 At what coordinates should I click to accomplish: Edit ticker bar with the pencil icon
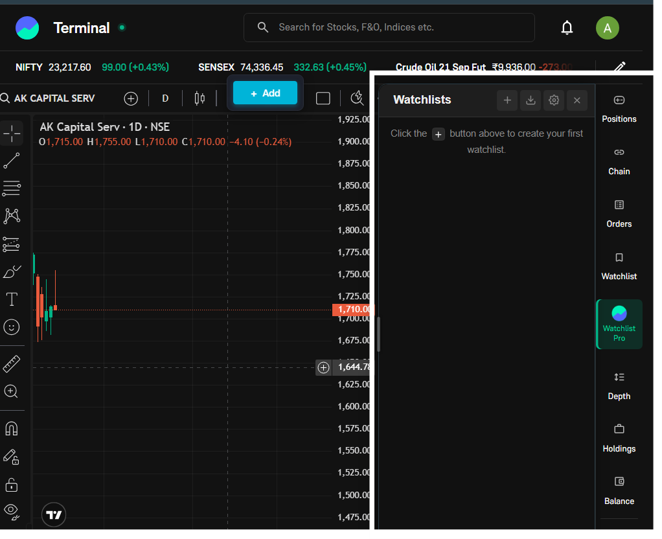click(619, 66)
